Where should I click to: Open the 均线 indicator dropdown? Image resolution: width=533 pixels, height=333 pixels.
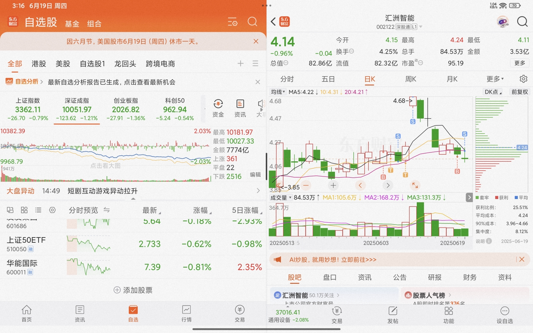278,92
